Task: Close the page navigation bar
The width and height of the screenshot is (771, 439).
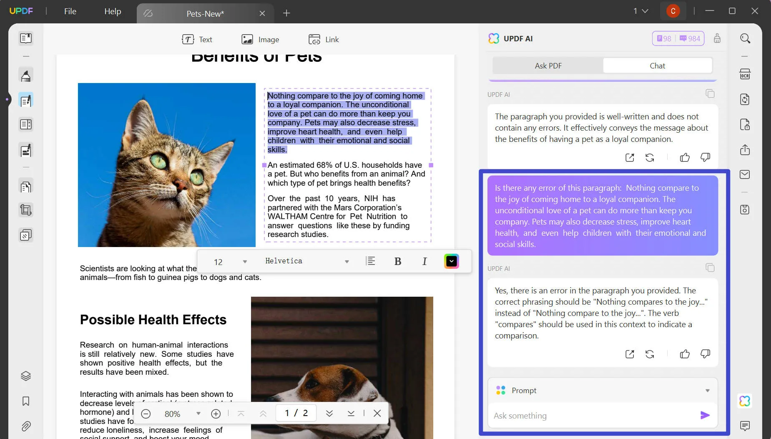Action: click(377, 413)
